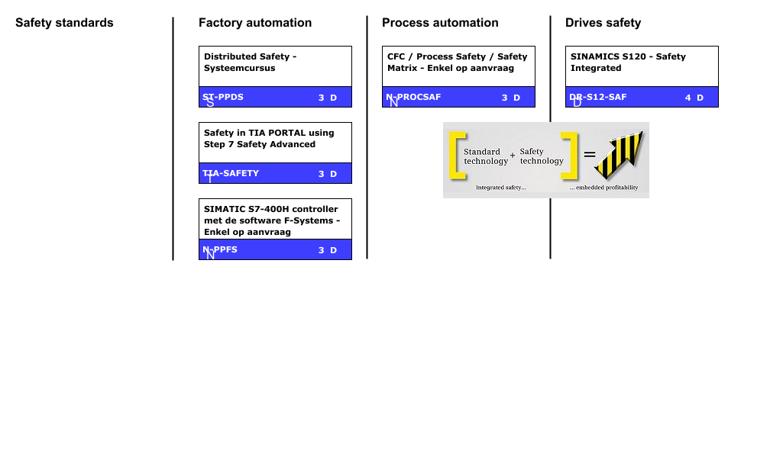Click the right yellow bracket in the banner

click(570, 156)
